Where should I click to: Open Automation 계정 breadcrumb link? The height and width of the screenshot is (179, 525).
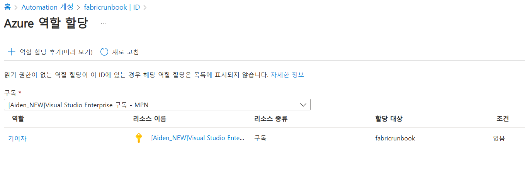click(46, 7)
